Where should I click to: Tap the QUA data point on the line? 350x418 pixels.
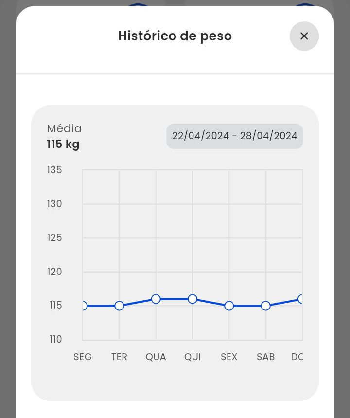(156, 299)
